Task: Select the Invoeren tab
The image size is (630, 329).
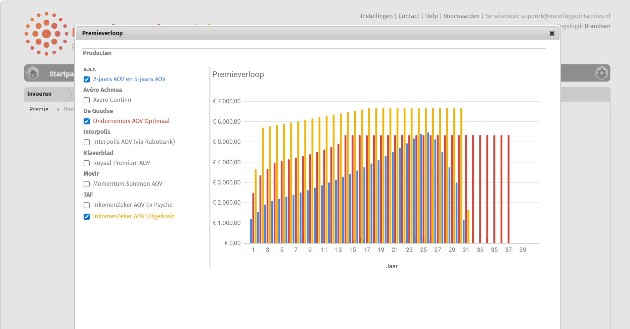Action: [39, 94]
